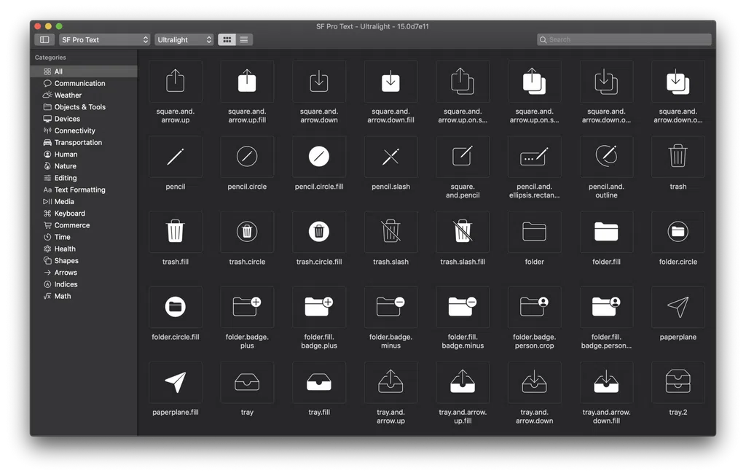Select the Editing category
746x476 pixels.
(x=84, y=178)
